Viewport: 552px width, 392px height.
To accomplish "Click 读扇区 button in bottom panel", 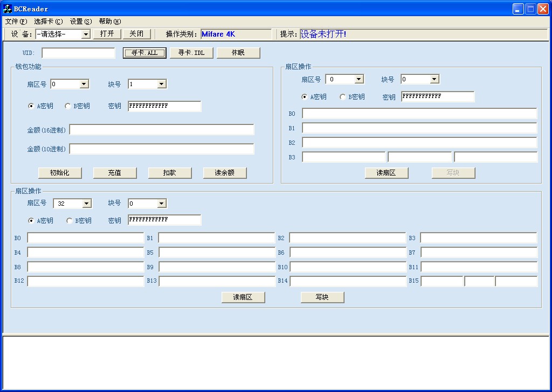I will tap(243, 297).
